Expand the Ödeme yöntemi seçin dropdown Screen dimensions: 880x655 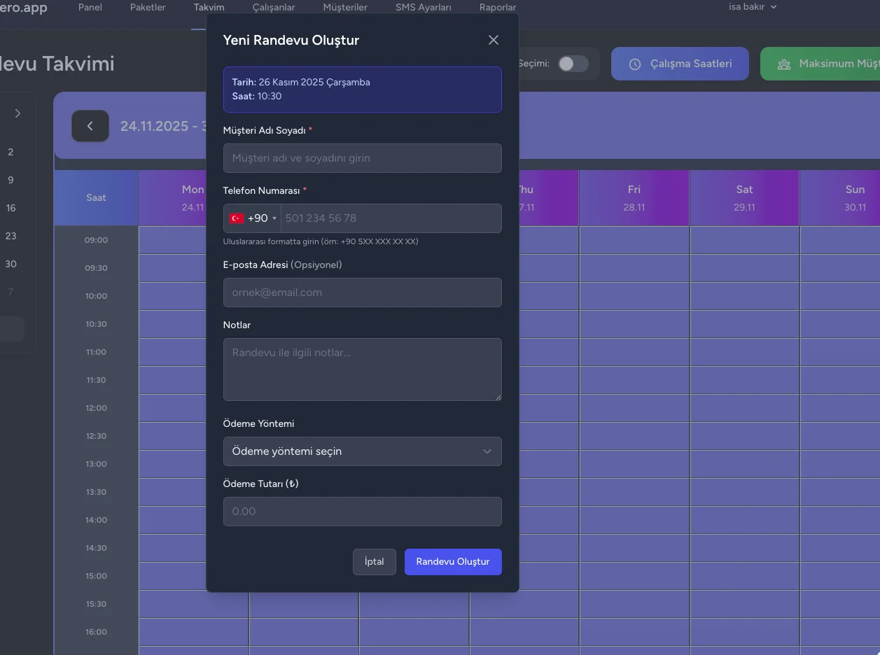[x=362, y=451]
